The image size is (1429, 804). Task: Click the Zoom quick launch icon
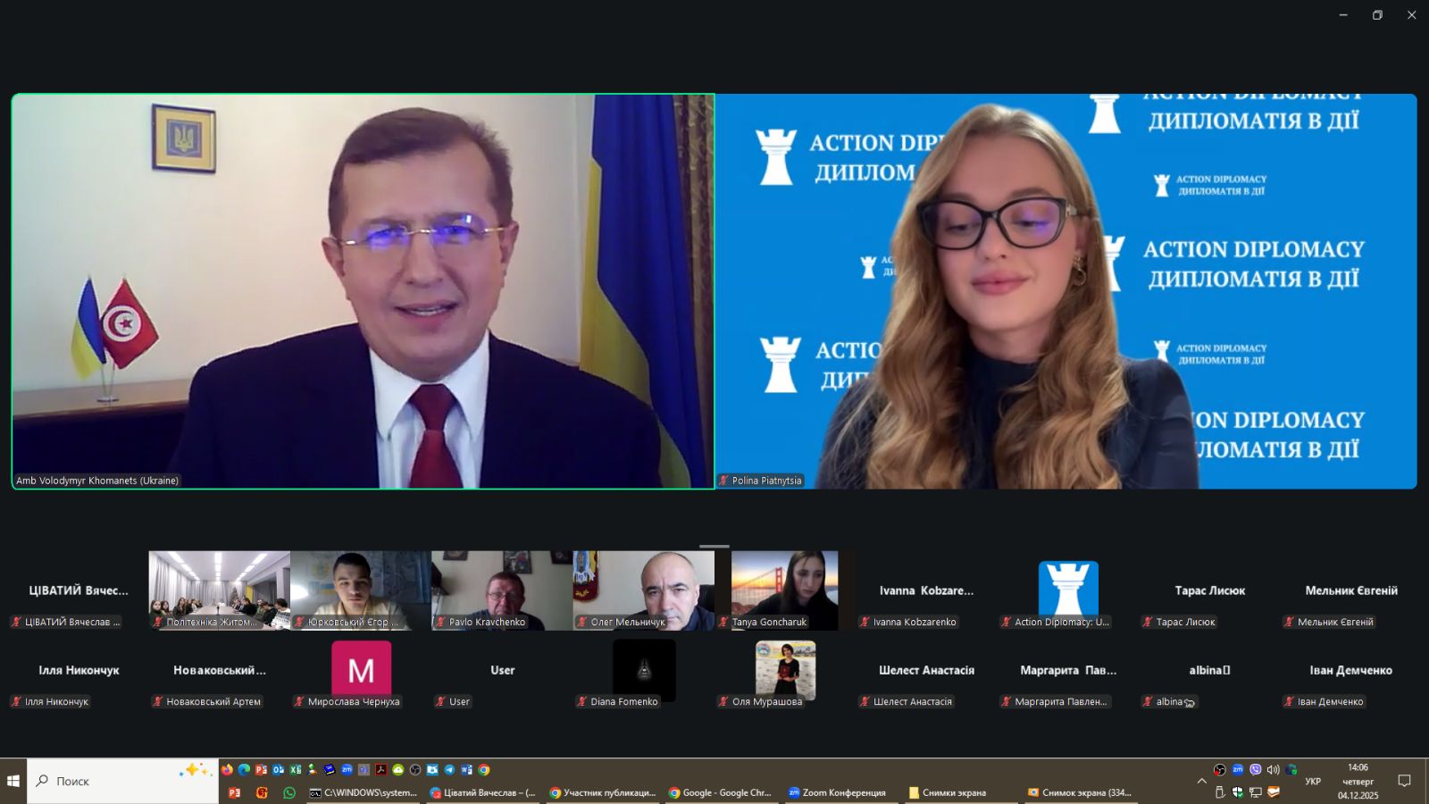[x=347, y=769]
